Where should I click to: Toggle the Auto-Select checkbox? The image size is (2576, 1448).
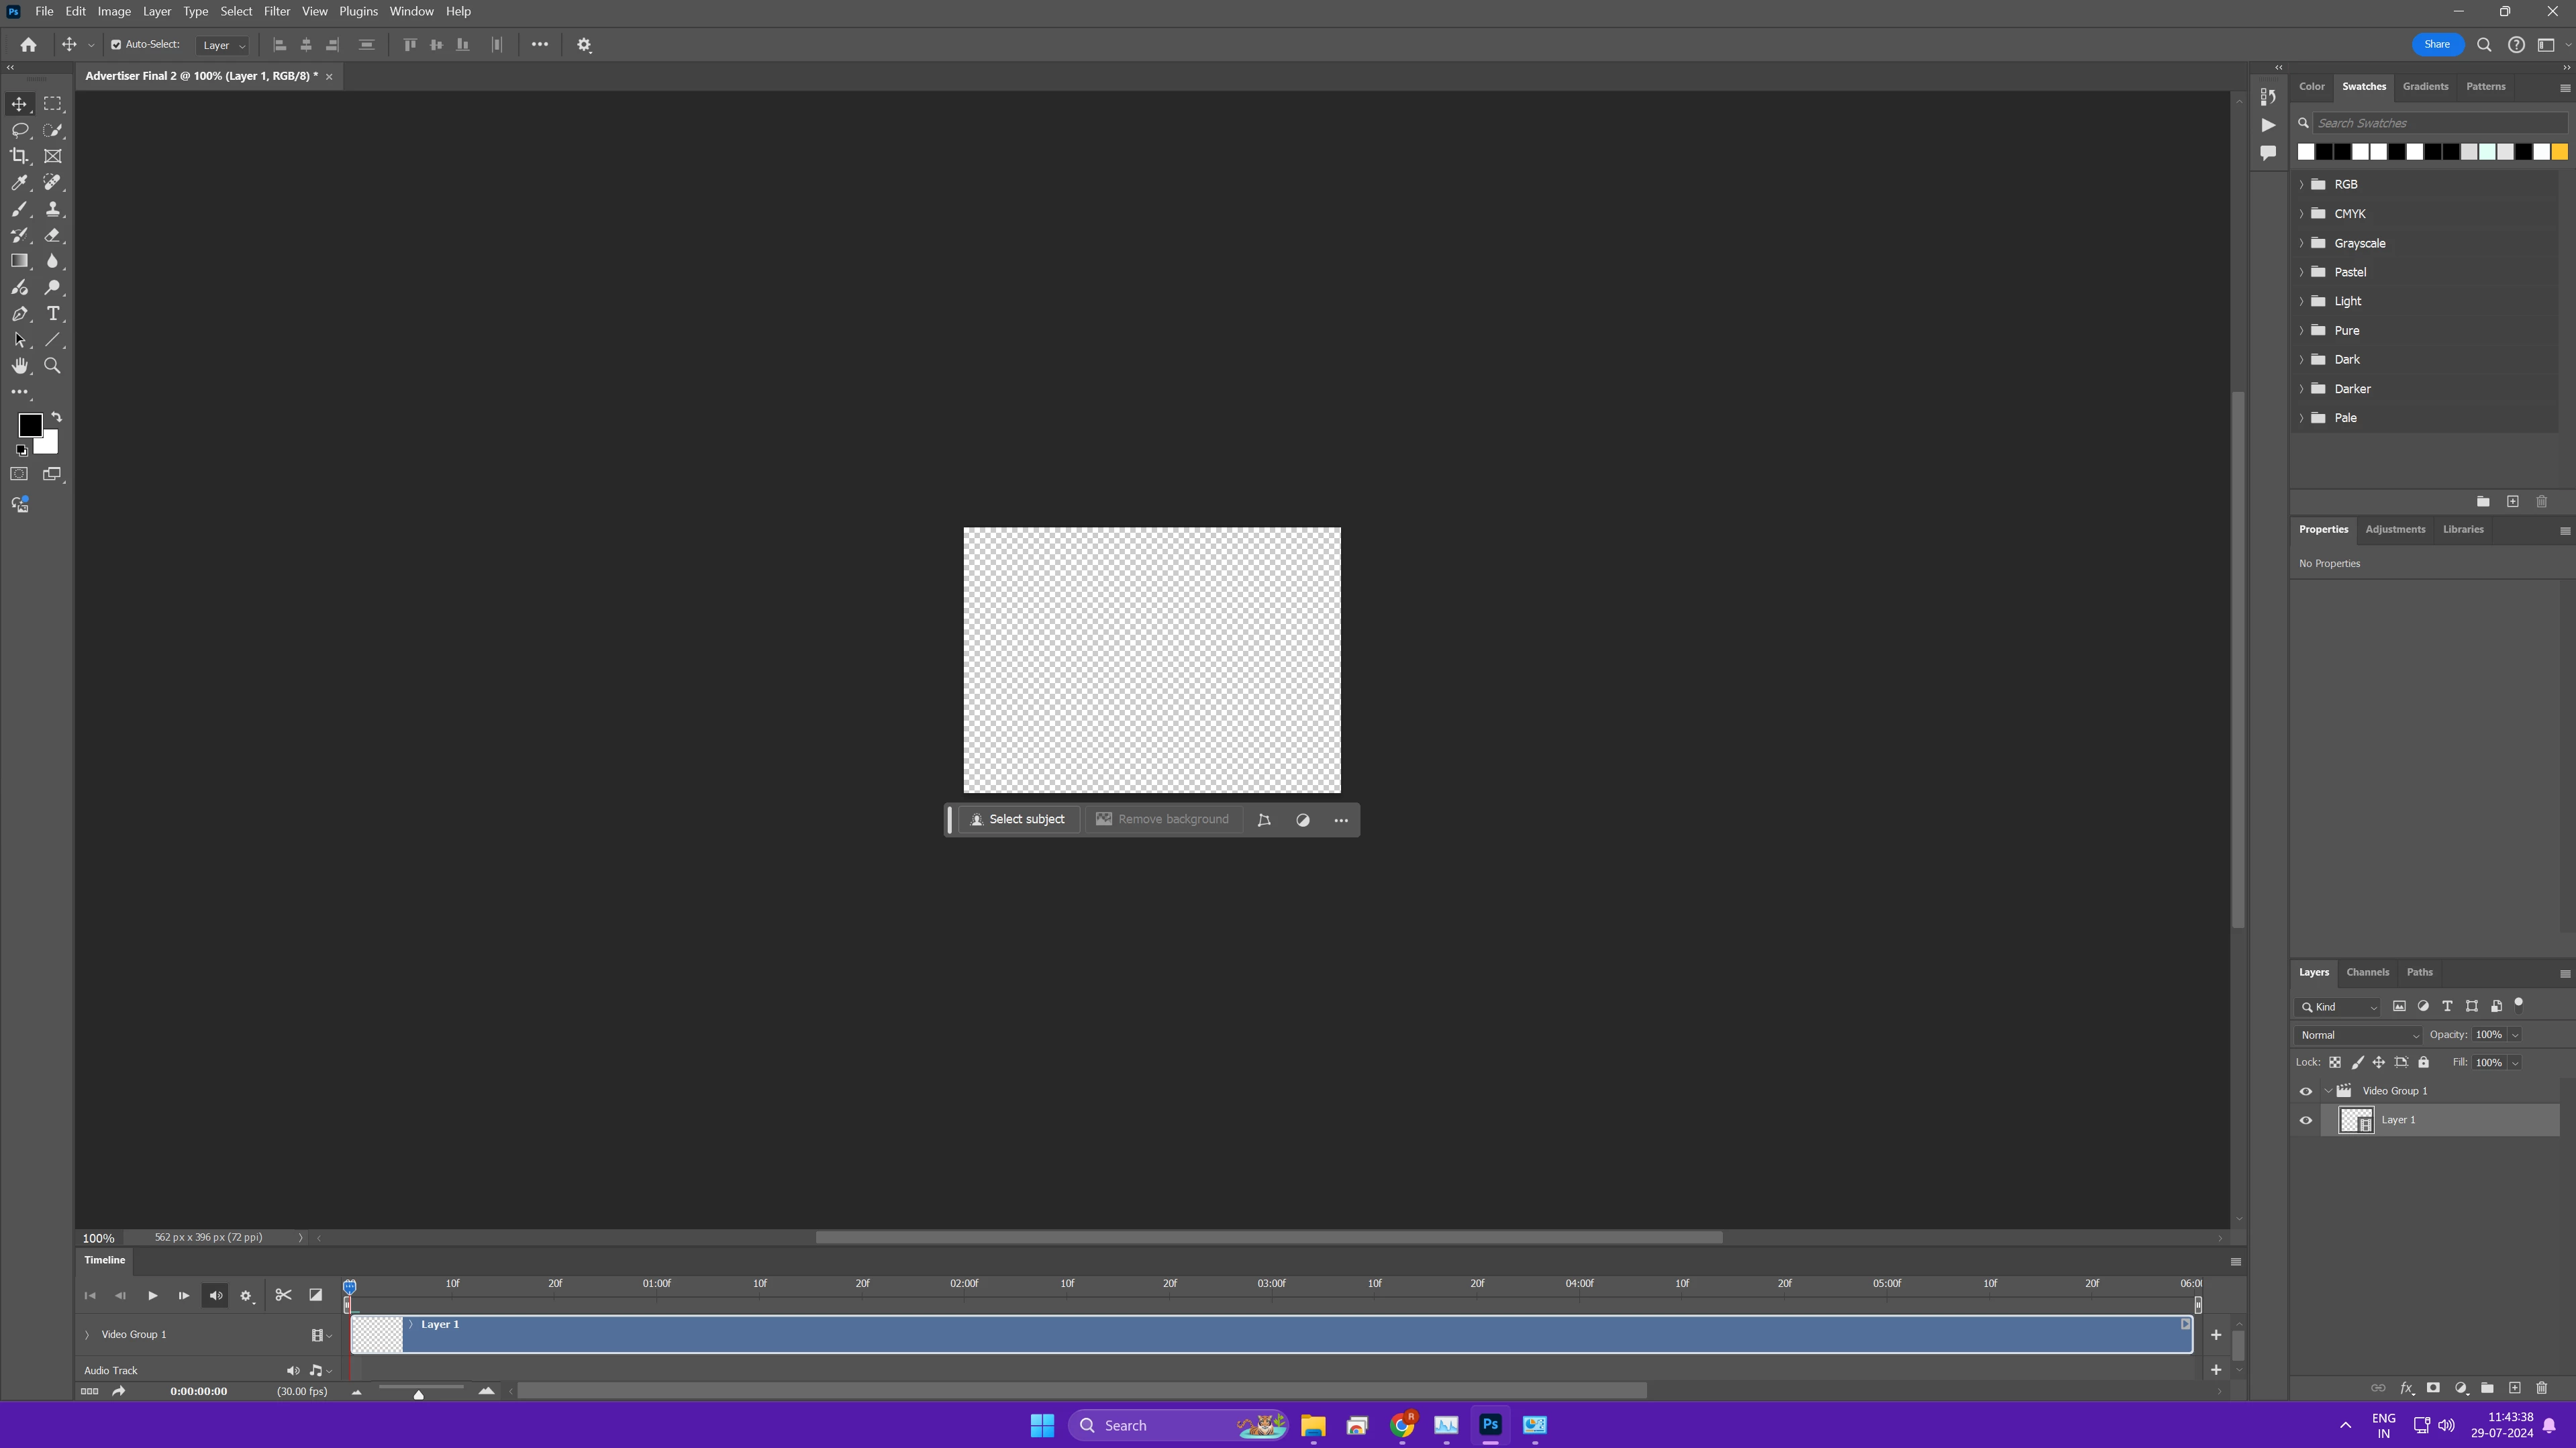(x=116, y=45)
